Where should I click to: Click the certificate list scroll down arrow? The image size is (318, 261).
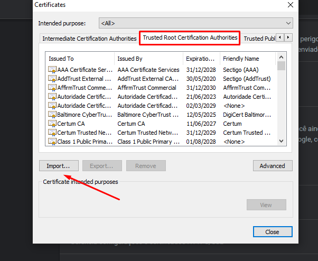[x=281, y=141]
